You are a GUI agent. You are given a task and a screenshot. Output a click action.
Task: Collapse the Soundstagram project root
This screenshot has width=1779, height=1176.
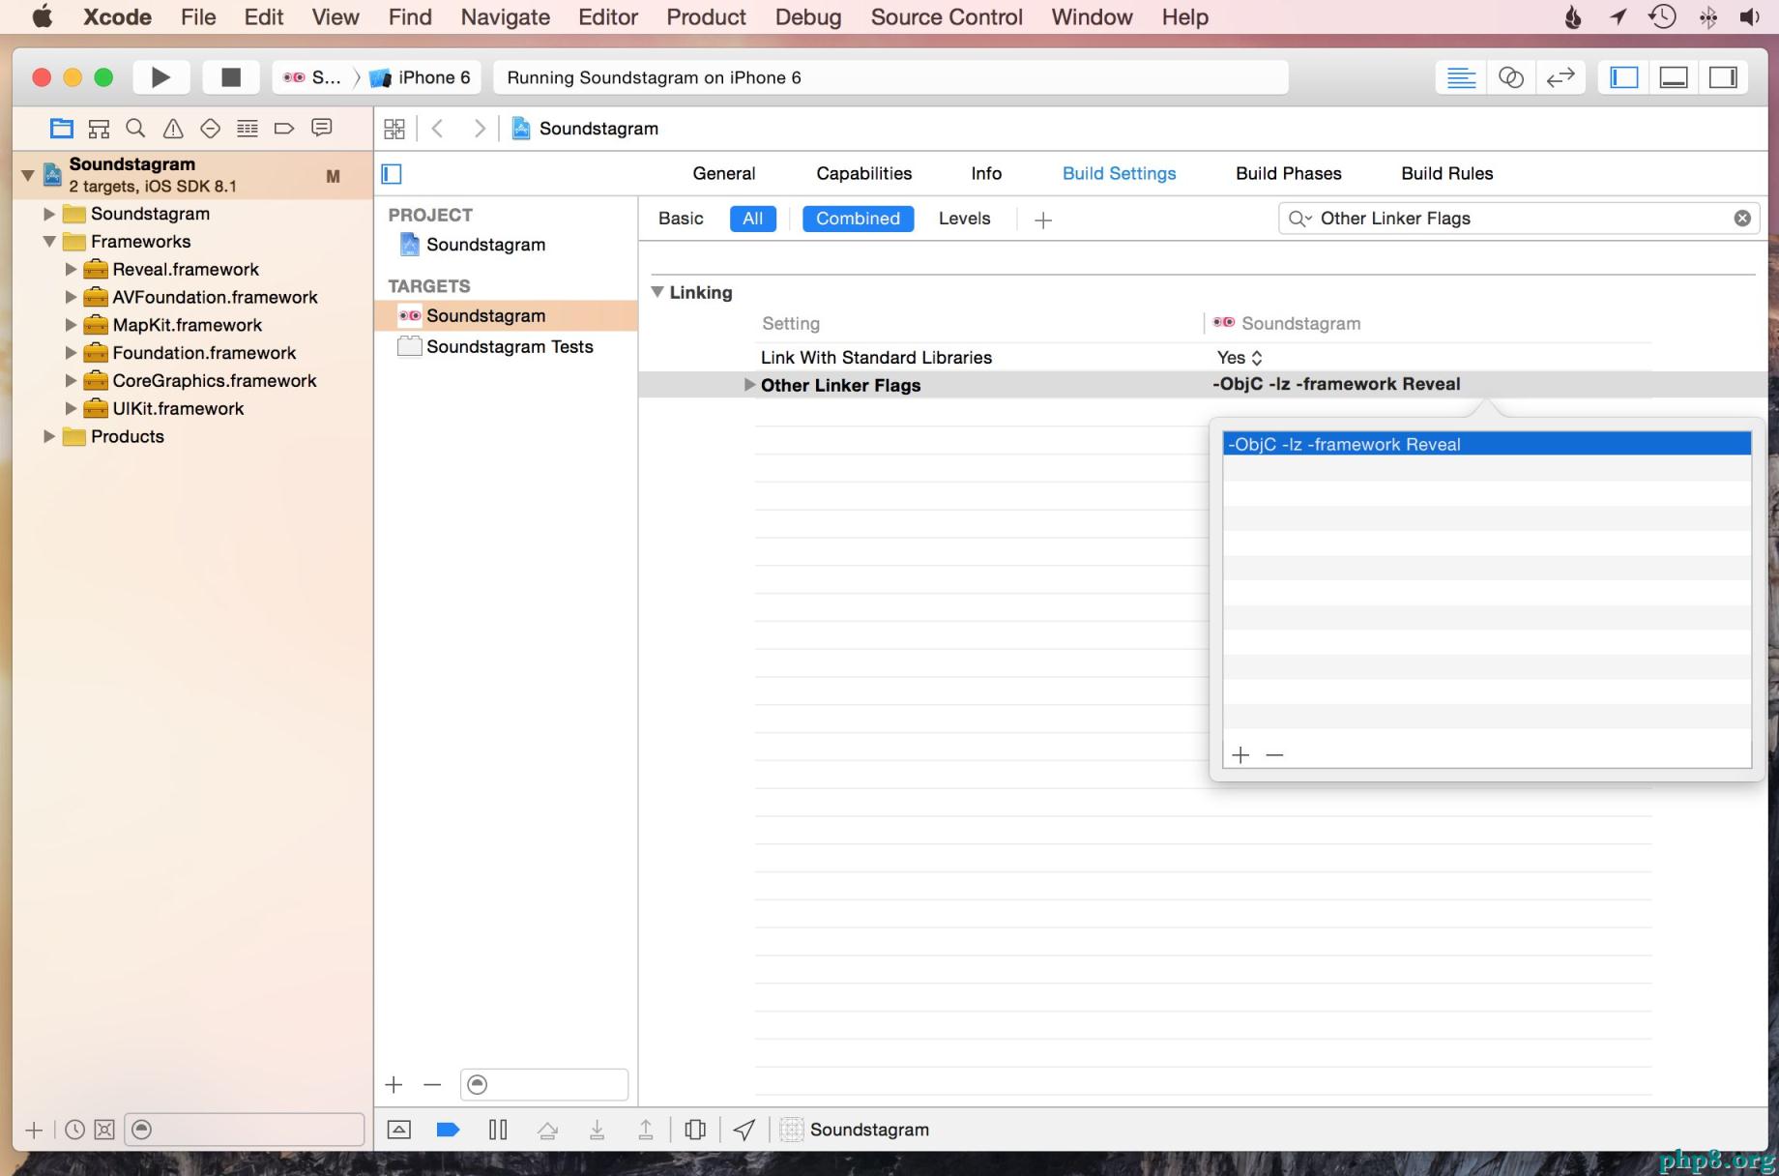coord(28,175)
